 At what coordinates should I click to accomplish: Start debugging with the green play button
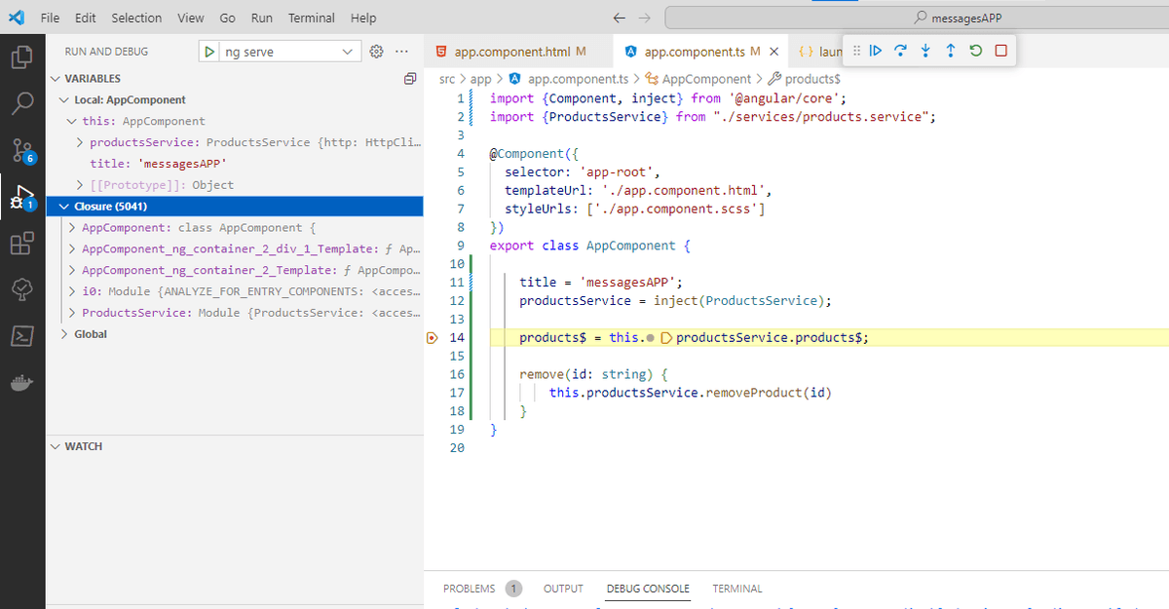tap(210, 52)
